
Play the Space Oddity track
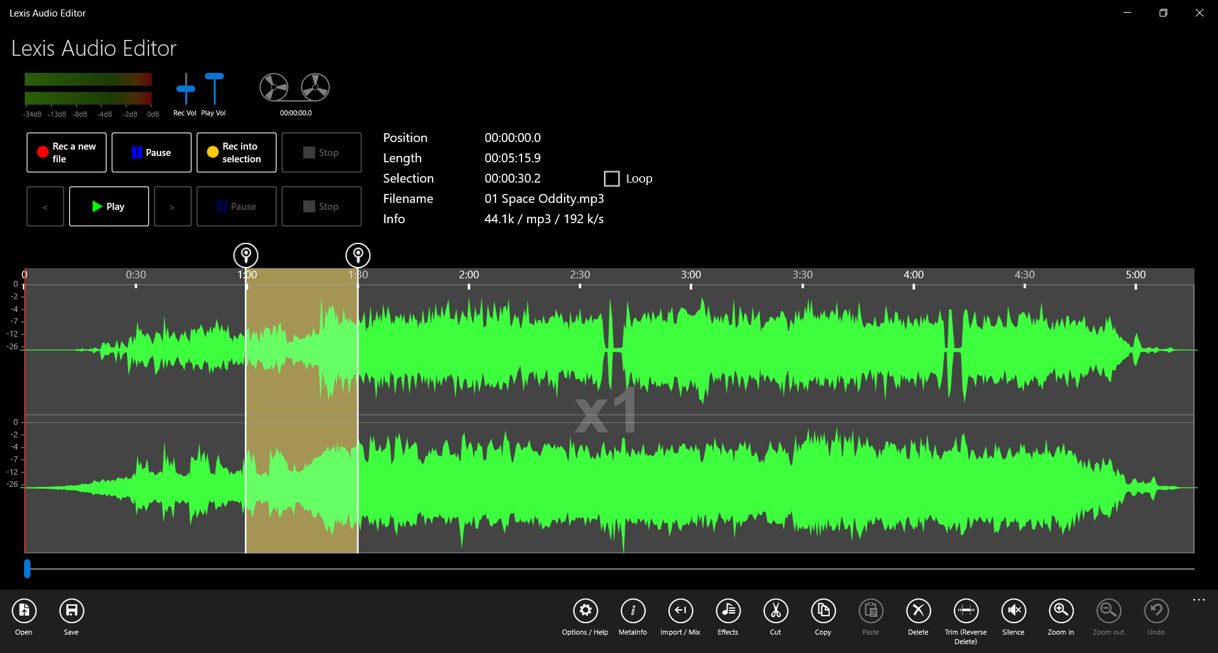(108, 206)
